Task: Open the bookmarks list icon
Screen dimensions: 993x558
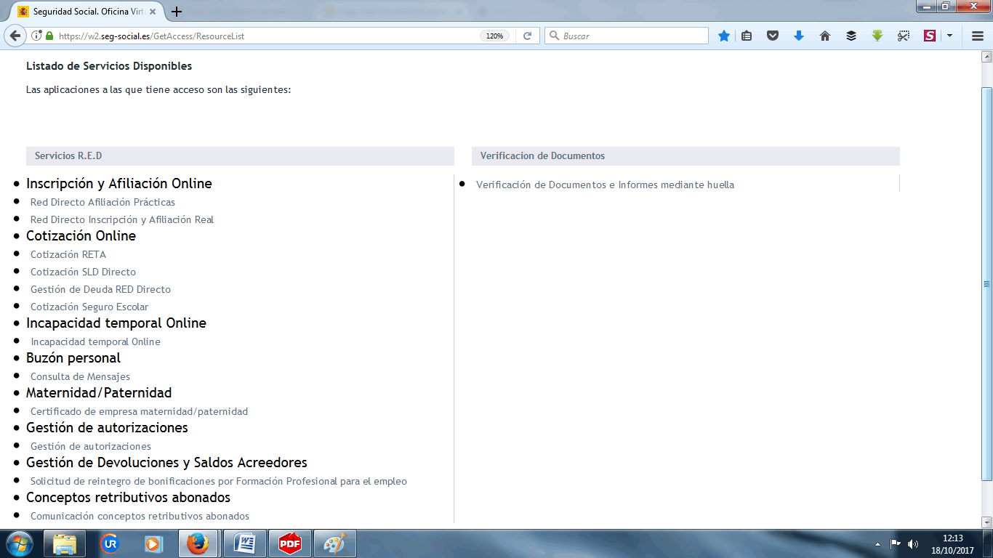Action: pyautogui.click(x=747, y=36)
